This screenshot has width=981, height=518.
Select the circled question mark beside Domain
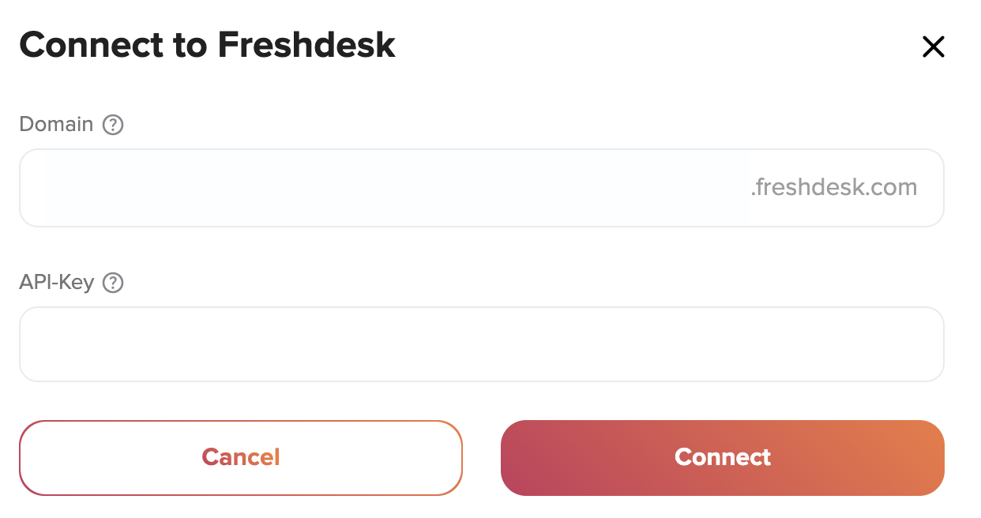(x=114, y=125)
